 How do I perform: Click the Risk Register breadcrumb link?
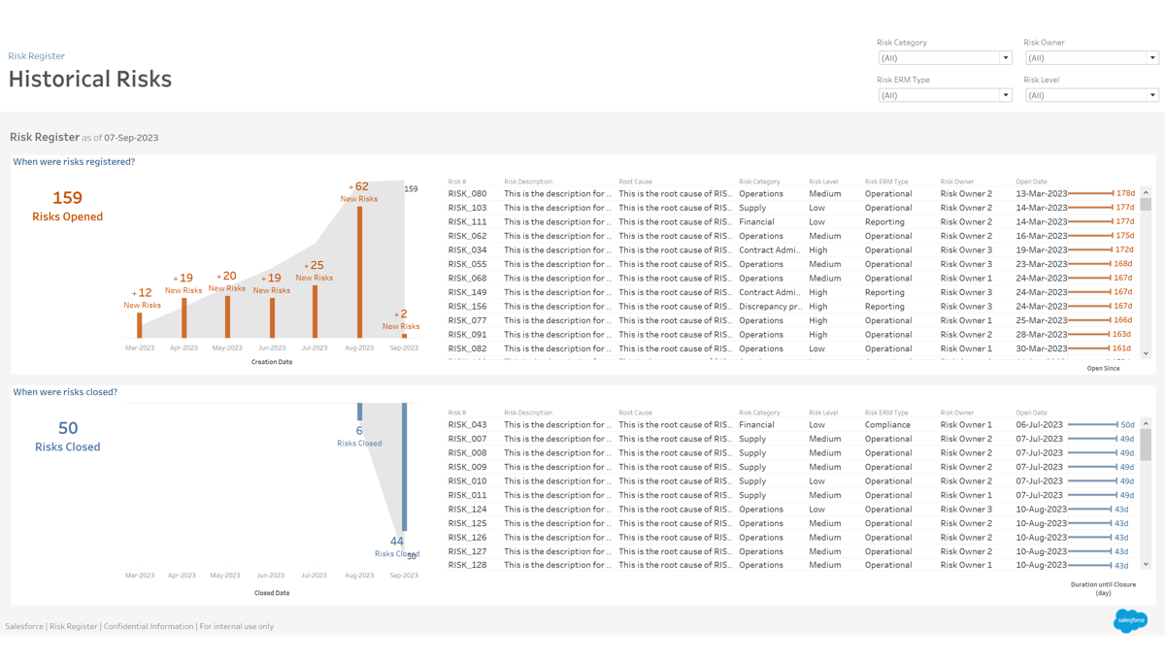point(37,56)
